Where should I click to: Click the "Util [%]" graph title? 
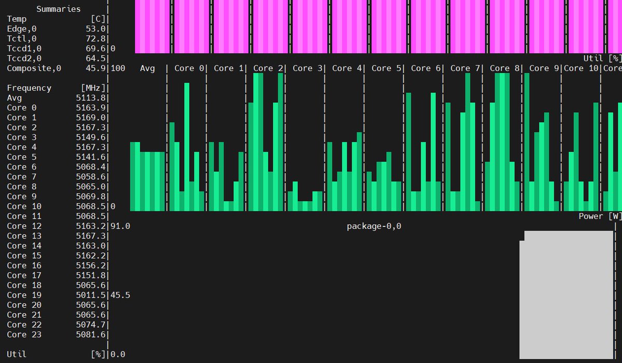pyautogui.click(x=602, y=58)
